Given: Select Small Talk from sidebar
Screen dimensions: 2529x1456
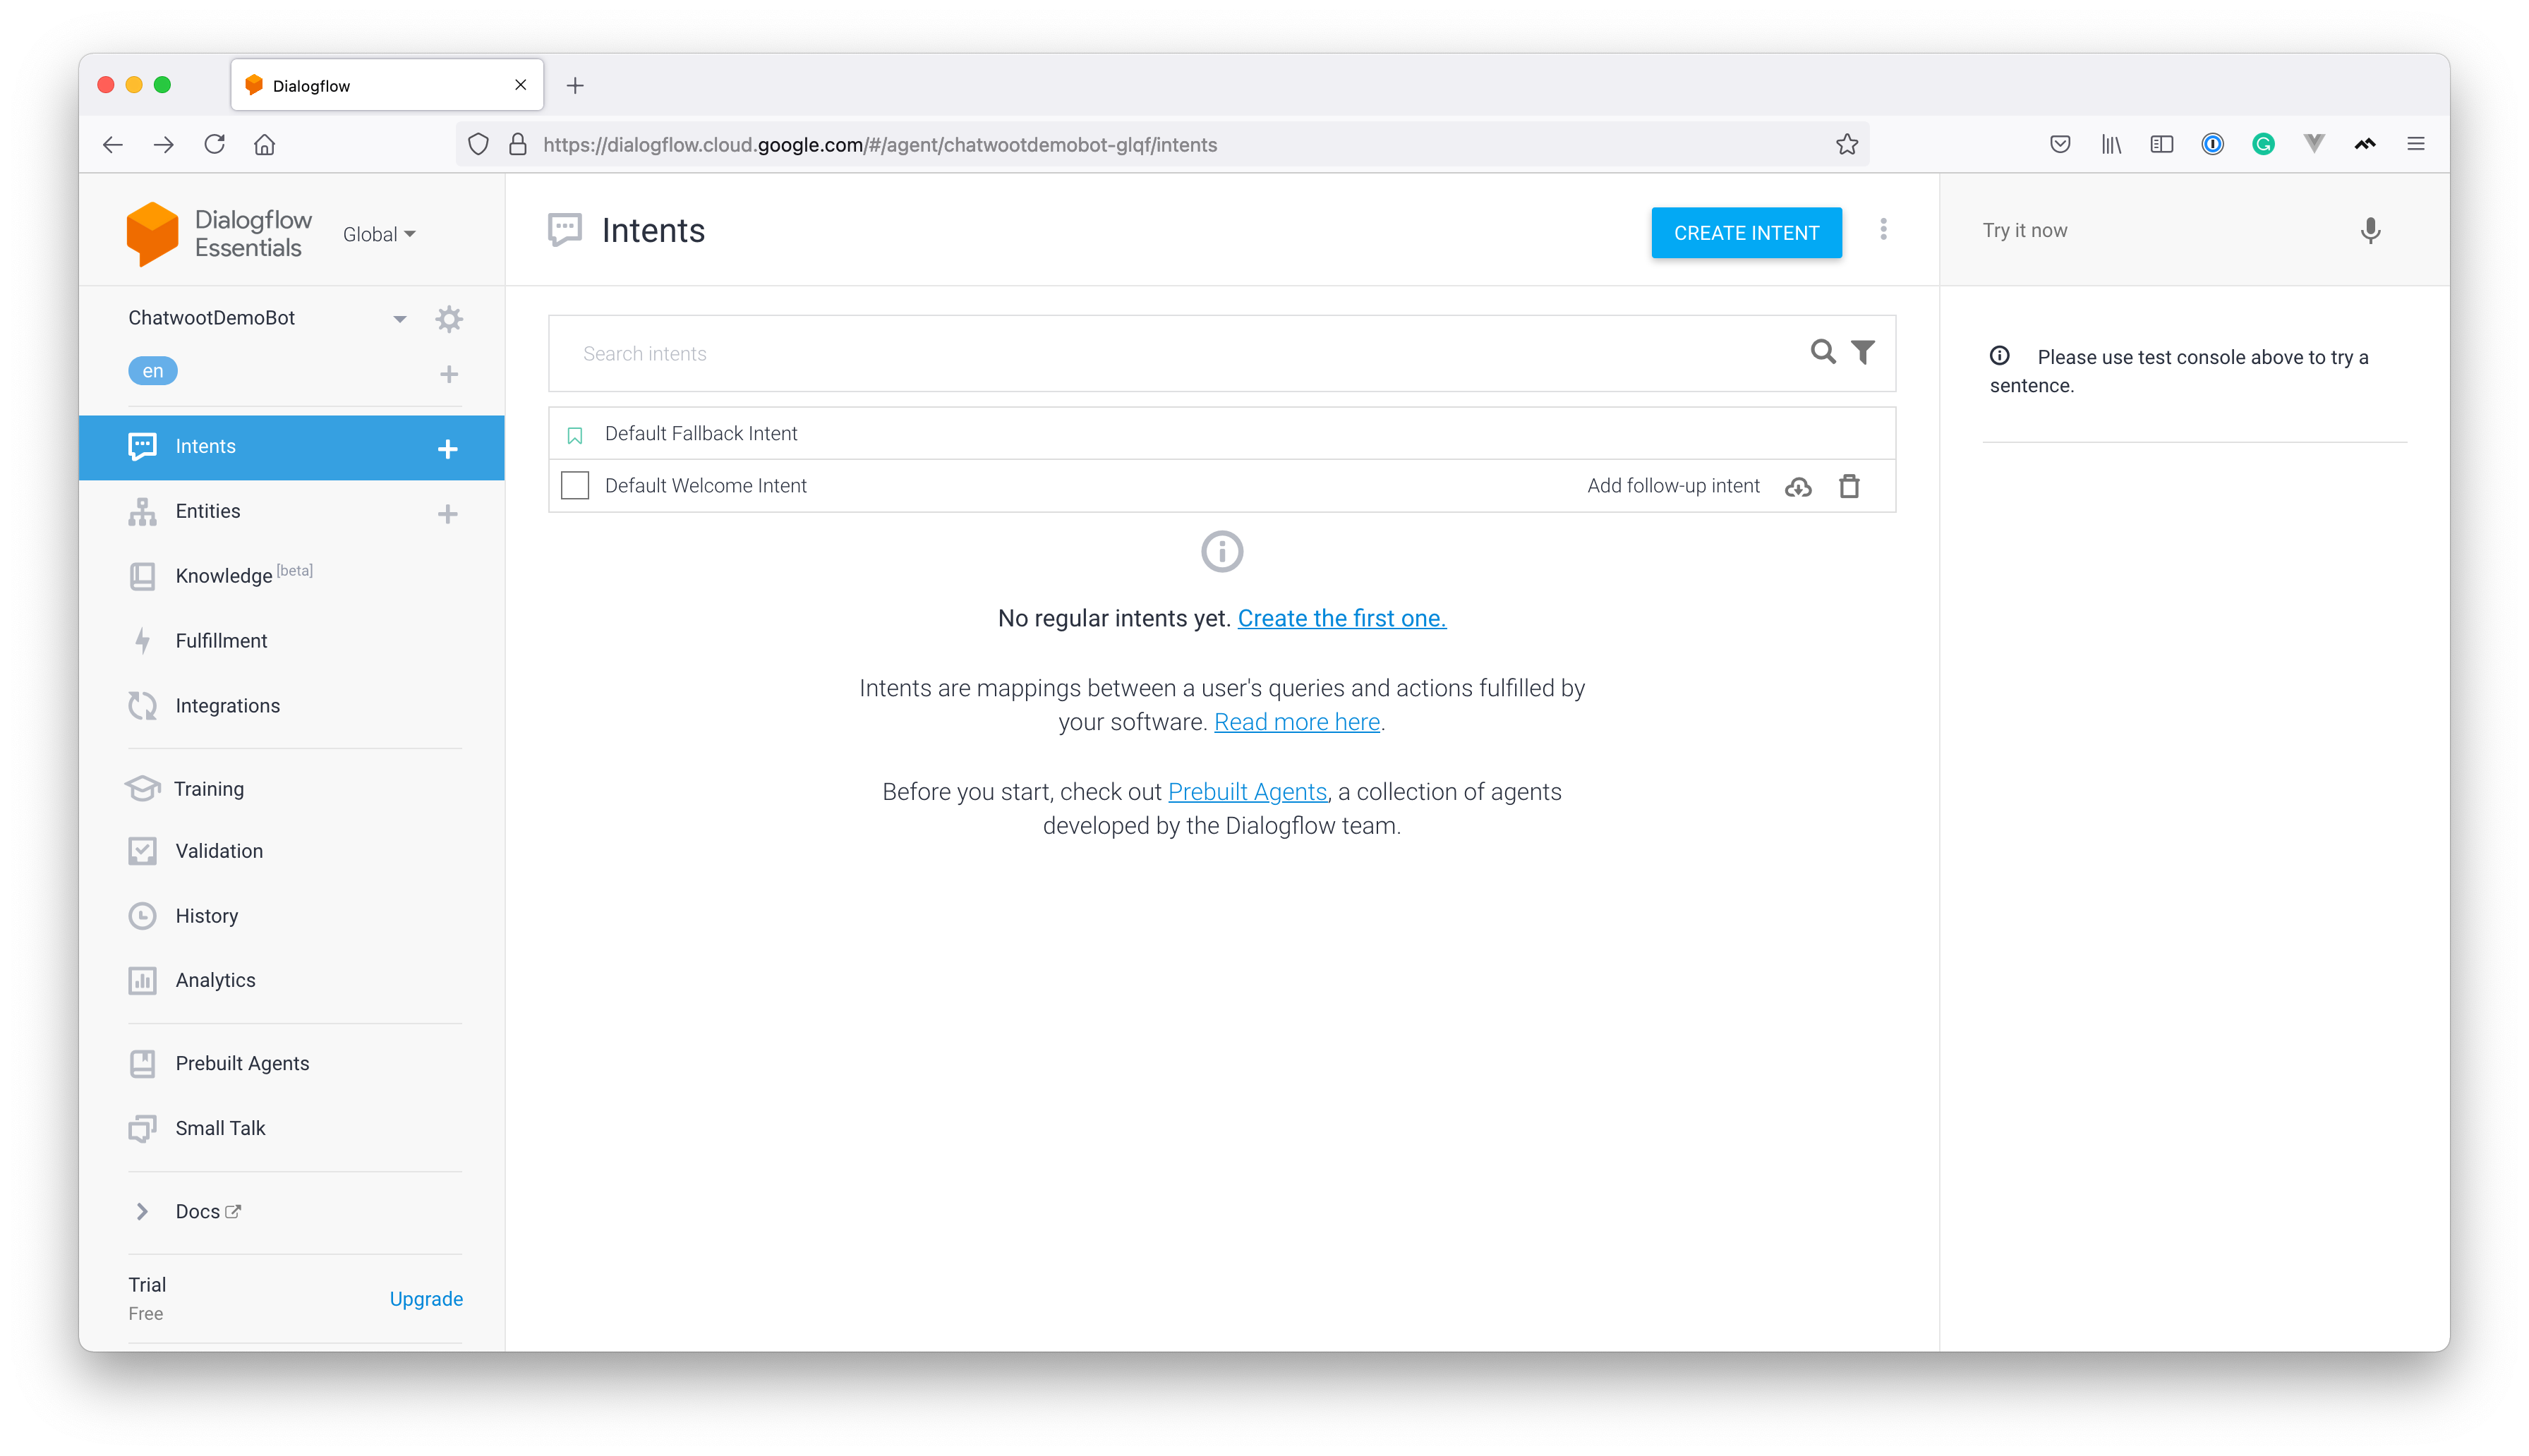Looking at the screenshot, I should coord(221,1127).
